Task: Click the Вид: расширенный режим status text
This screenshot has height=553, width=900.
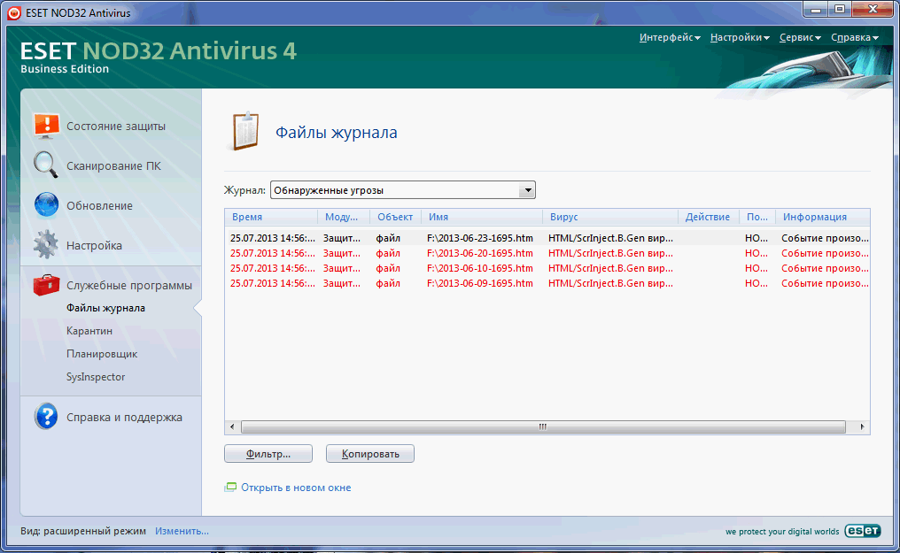Action: (x=83, y=531)
